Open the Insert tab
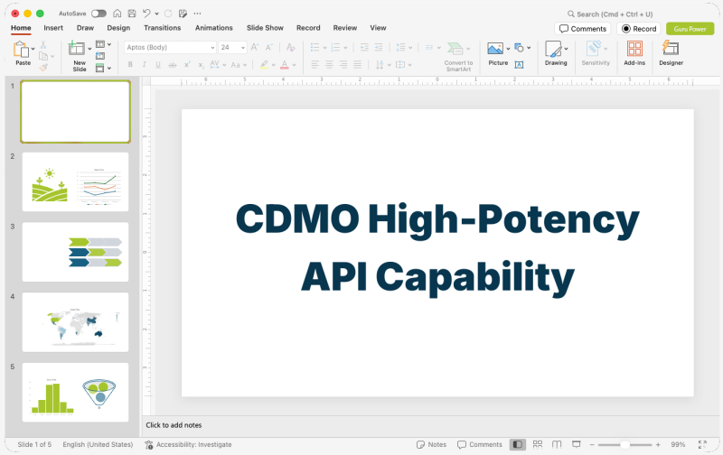Image resolution: width=723 pixels, height=455 pixels. tap(53, 28)
